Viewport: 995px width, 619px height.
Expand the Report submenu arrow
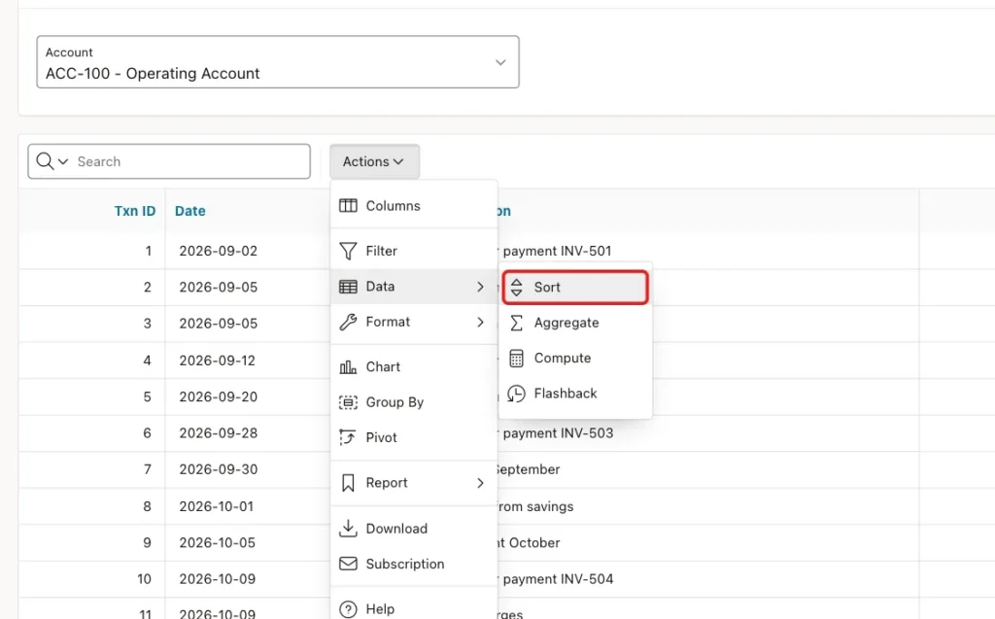pyautogui.click(x=480, y=483)
